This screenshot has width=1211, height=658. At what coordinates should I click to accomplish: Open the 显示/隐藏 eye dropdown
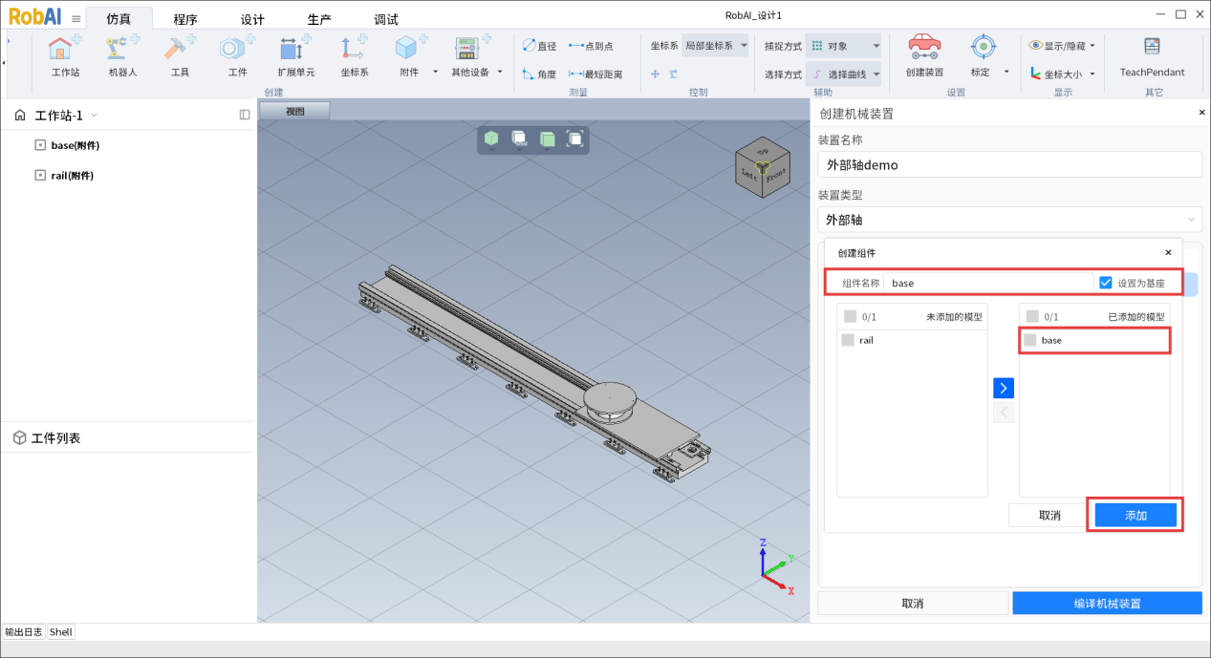1062,45
